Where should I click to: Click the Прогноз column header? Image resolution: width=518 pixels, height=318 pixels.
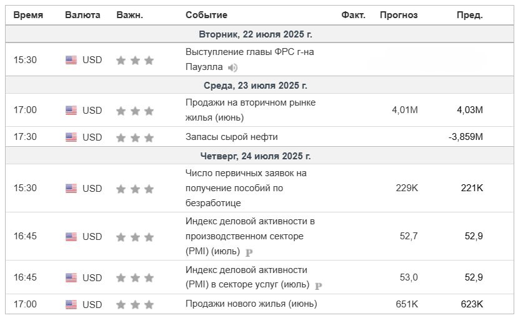(x=399, y=15)
